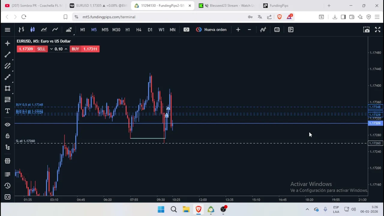The height and width of the screenshot is (216, 384).
Task: Select the H4 timeframe
Action: coord(139,30)
